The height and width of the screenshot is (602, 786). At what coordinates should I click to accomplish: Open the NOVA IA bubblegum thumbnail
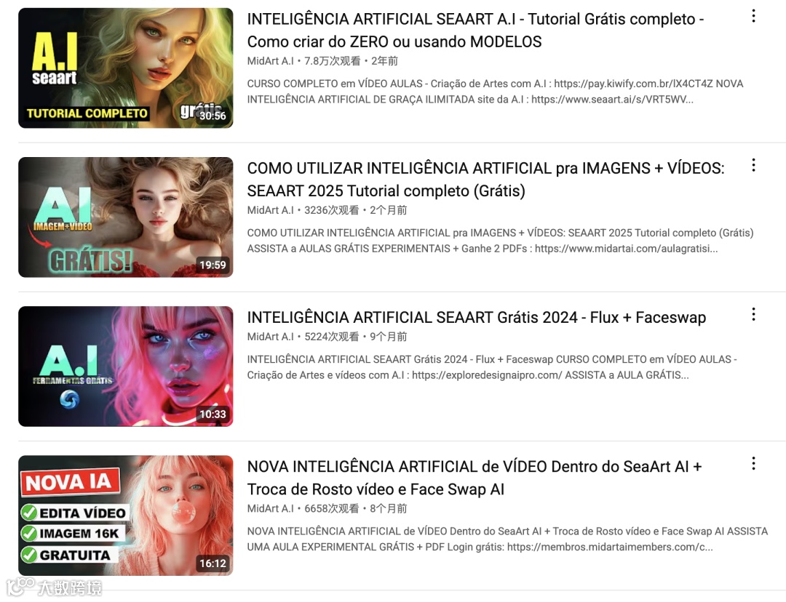click(126, 515)
